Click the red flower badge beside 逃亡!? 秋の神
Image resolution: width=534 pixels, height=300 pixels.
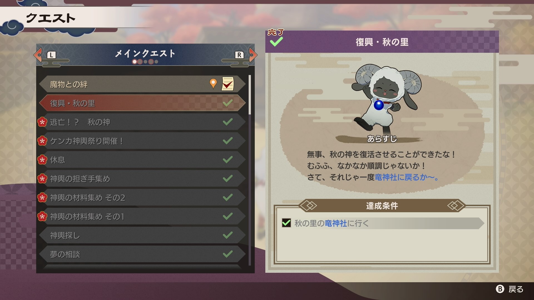tap(42, 122)
